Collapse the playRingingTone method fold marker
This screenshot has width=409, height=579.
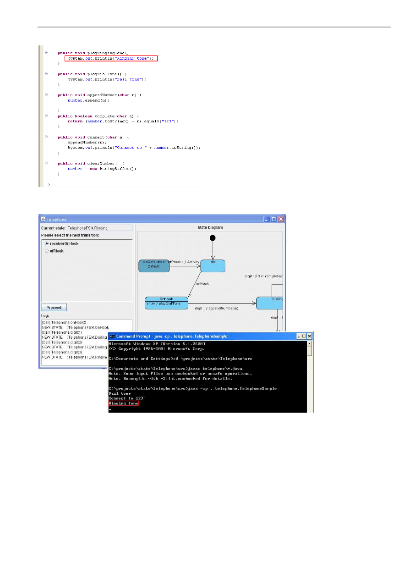(x=46, y=53)
